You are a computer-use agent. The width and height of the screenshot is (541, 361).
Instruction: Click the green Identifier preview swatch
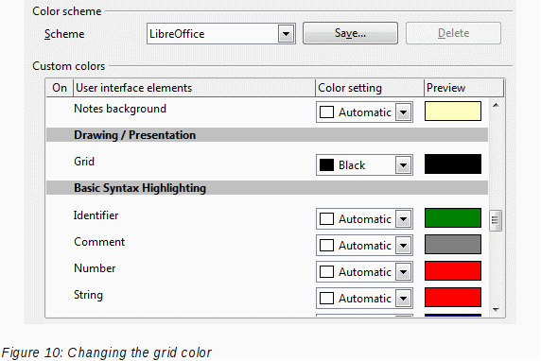[x=453, y=218]
